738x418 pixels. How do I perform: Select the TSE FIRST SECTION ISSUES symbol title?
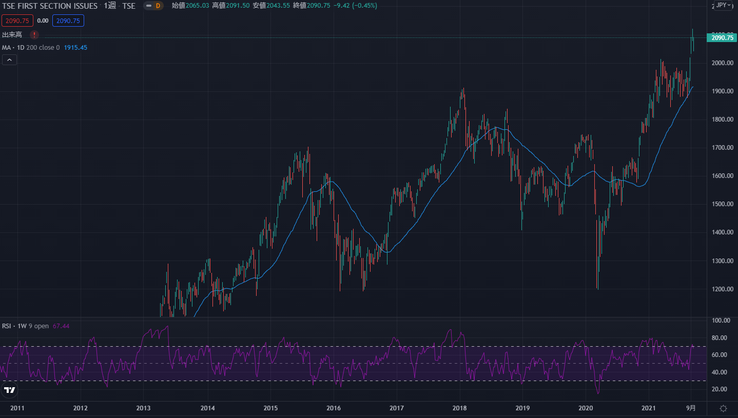tap(50, 6)
